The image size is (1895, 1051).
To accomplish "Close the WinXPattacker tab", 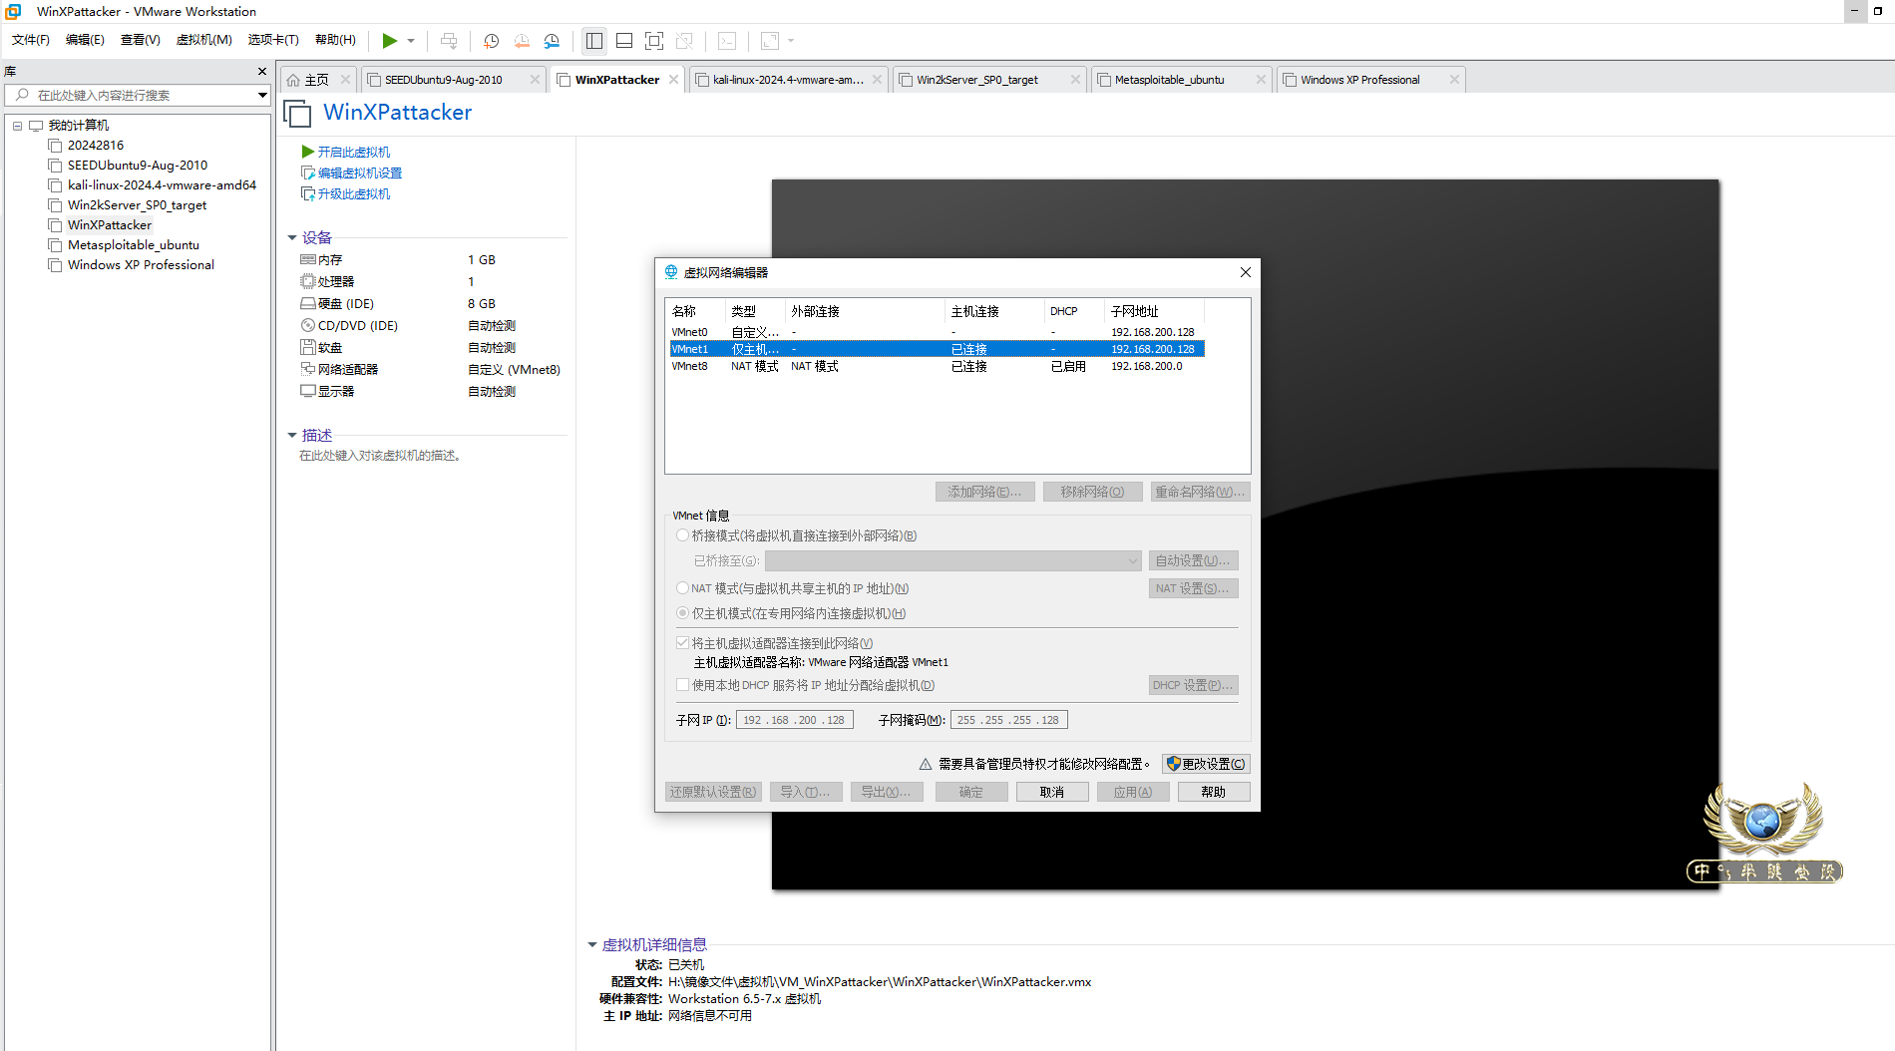I will click(674, 80).
